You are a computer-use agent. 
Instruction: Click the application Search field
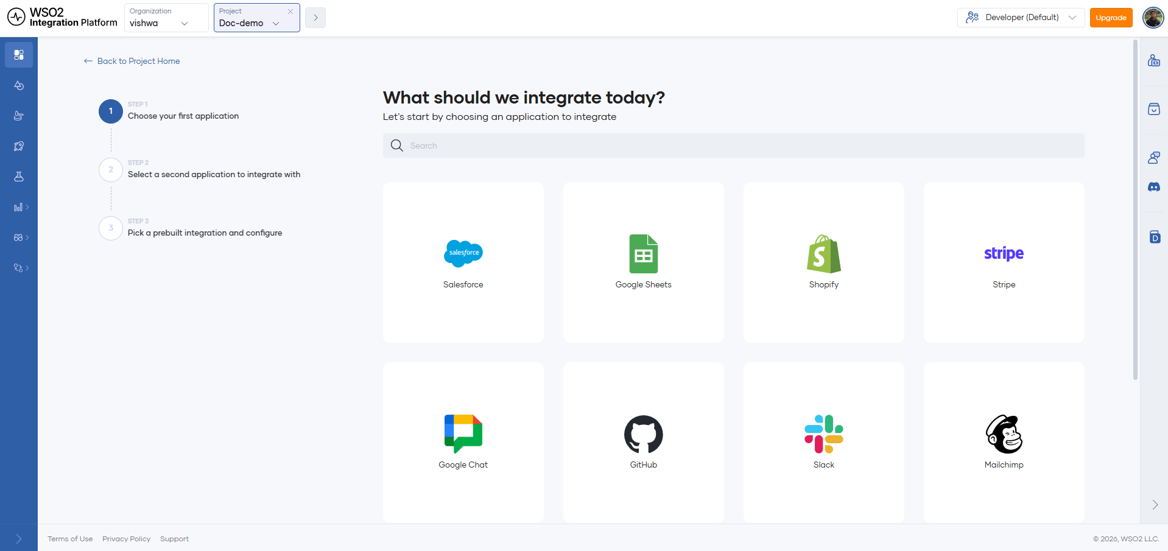(x=734, y=146)
